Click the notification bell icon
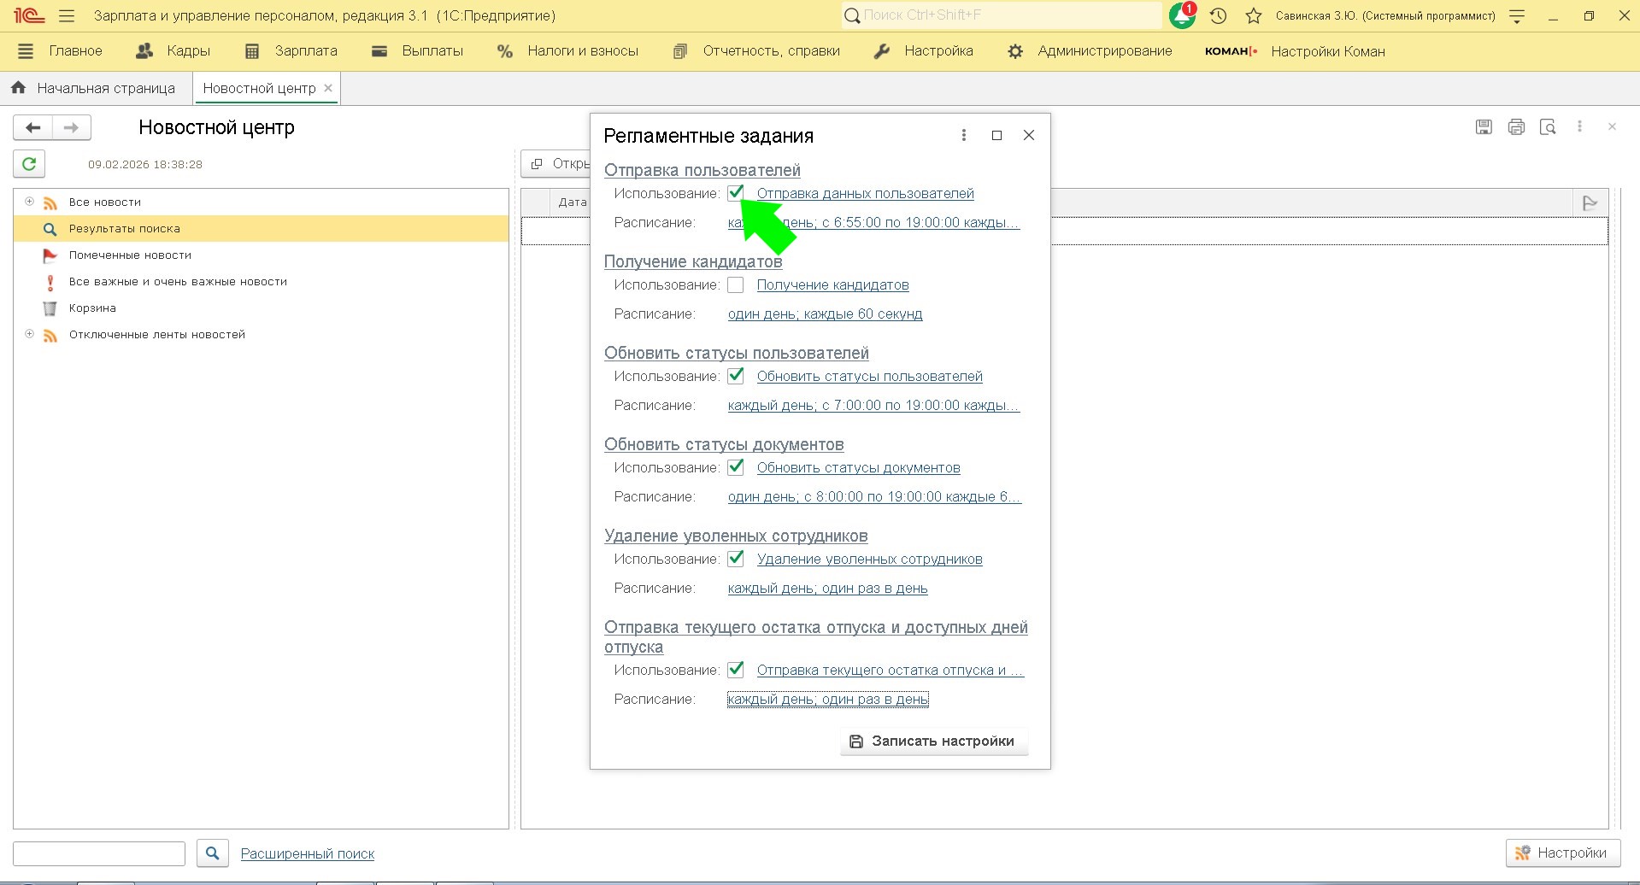1640x885 pixels. (x=1182, y=15)
